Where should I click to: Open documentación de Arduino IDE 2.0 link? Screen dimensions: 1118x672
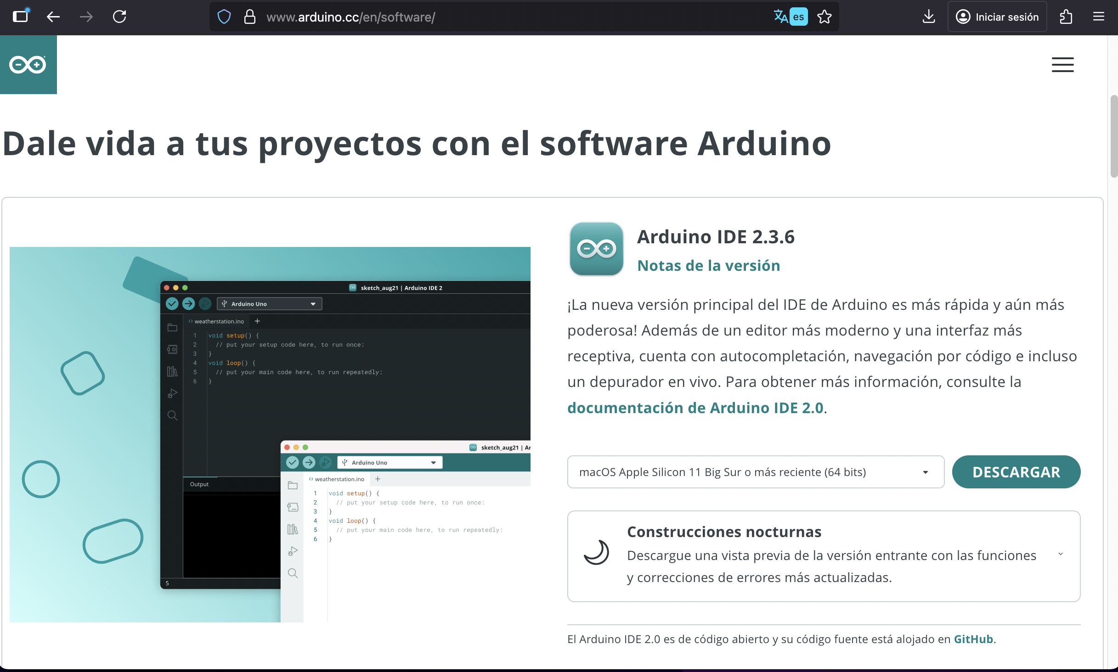point(695,408)
